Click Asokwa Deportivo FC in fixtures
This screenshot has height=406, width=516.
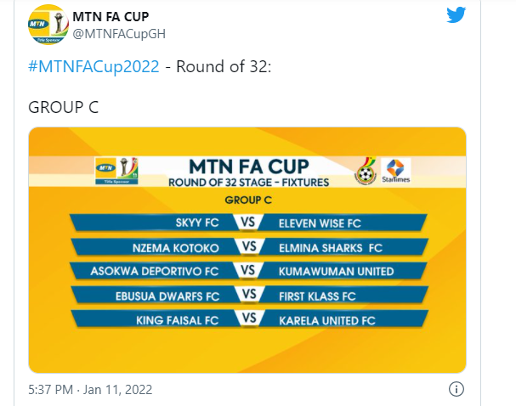click(x=155, y=271)
